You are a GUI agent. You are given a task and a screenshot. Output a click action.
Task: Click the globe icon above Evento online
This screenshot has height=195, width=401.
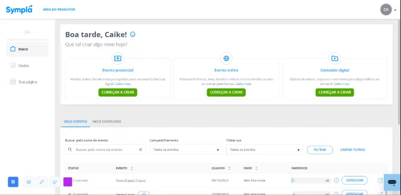226,59
